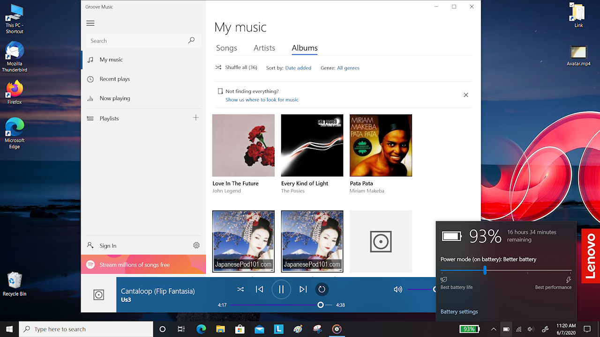Click Best performance lightning icon
The height and width of the screenshot is (337, 600).
[x=569, y=280]
